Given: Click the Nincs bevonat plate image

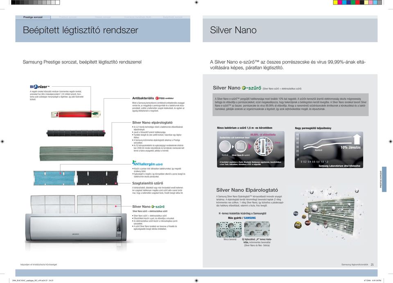Looking at the screenshot, I should (229, 229).
